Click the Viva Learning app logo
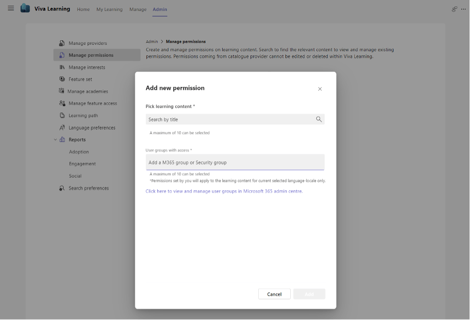This screenshot has width=470, height=320. [25, 8]
